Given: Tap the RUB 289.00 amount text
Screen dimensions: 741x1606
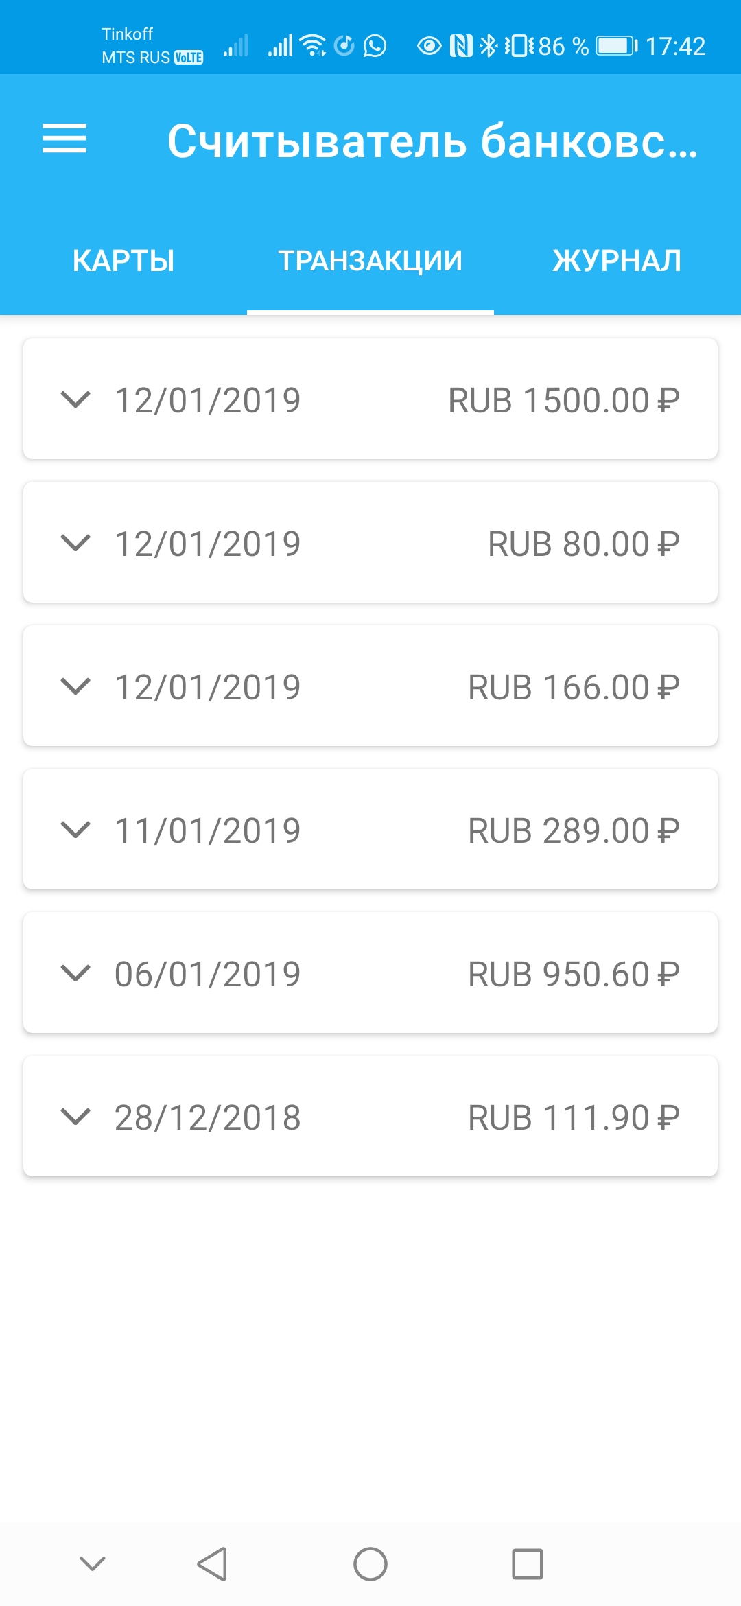Looking at the screenshot, I should 574,830.
